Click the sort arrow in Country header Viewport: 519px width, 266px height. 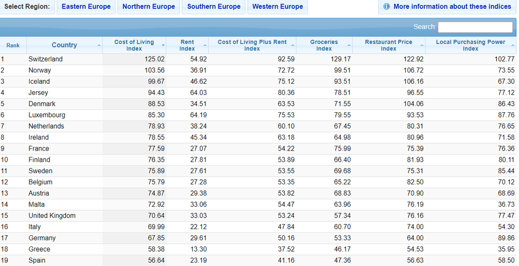[99, 46]
